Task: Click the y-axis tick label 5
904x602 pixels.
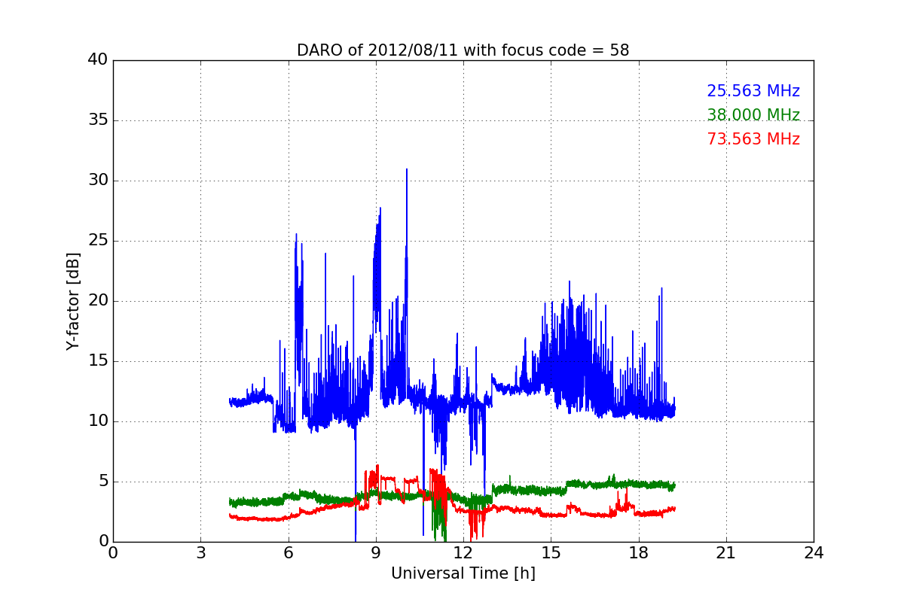Action: pyautogui.click(x=102, y=482)
